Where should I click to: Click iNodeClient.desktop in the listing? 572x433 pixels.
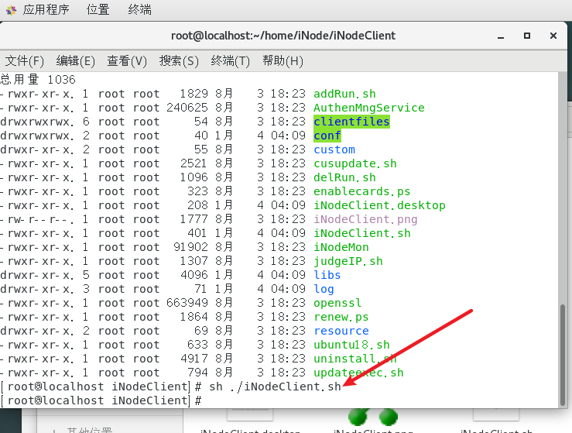[379, 205]
